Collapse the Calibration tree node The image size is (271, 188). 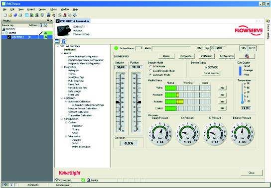tap(62, 98)
